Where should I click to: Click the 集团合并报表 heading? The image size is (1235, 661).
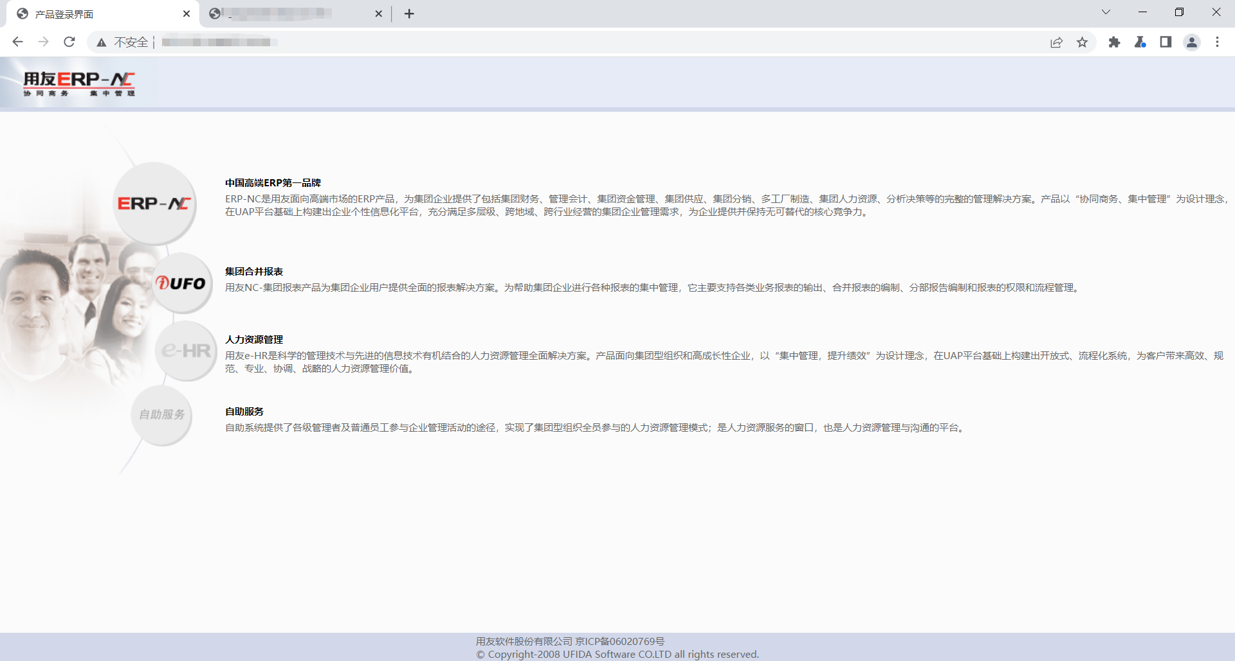pyautogui.click(x=254, y=272)
